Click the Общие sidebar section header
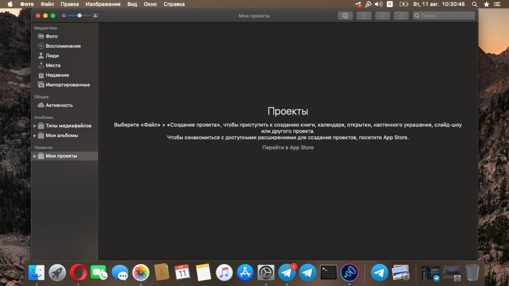Screen dimensions: 509x286 (x=41, y=97)
